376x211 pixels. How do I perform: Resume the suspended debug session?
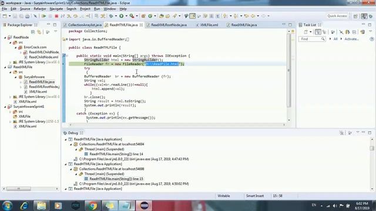pyautogui.click(x=43, y=16)
